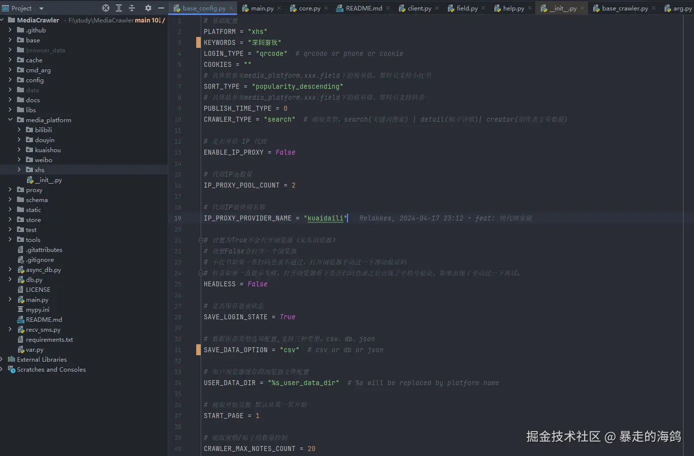Switch to the main.py tab
The height and width of the screenshot is (456, 694).
[x=262, y=8]
